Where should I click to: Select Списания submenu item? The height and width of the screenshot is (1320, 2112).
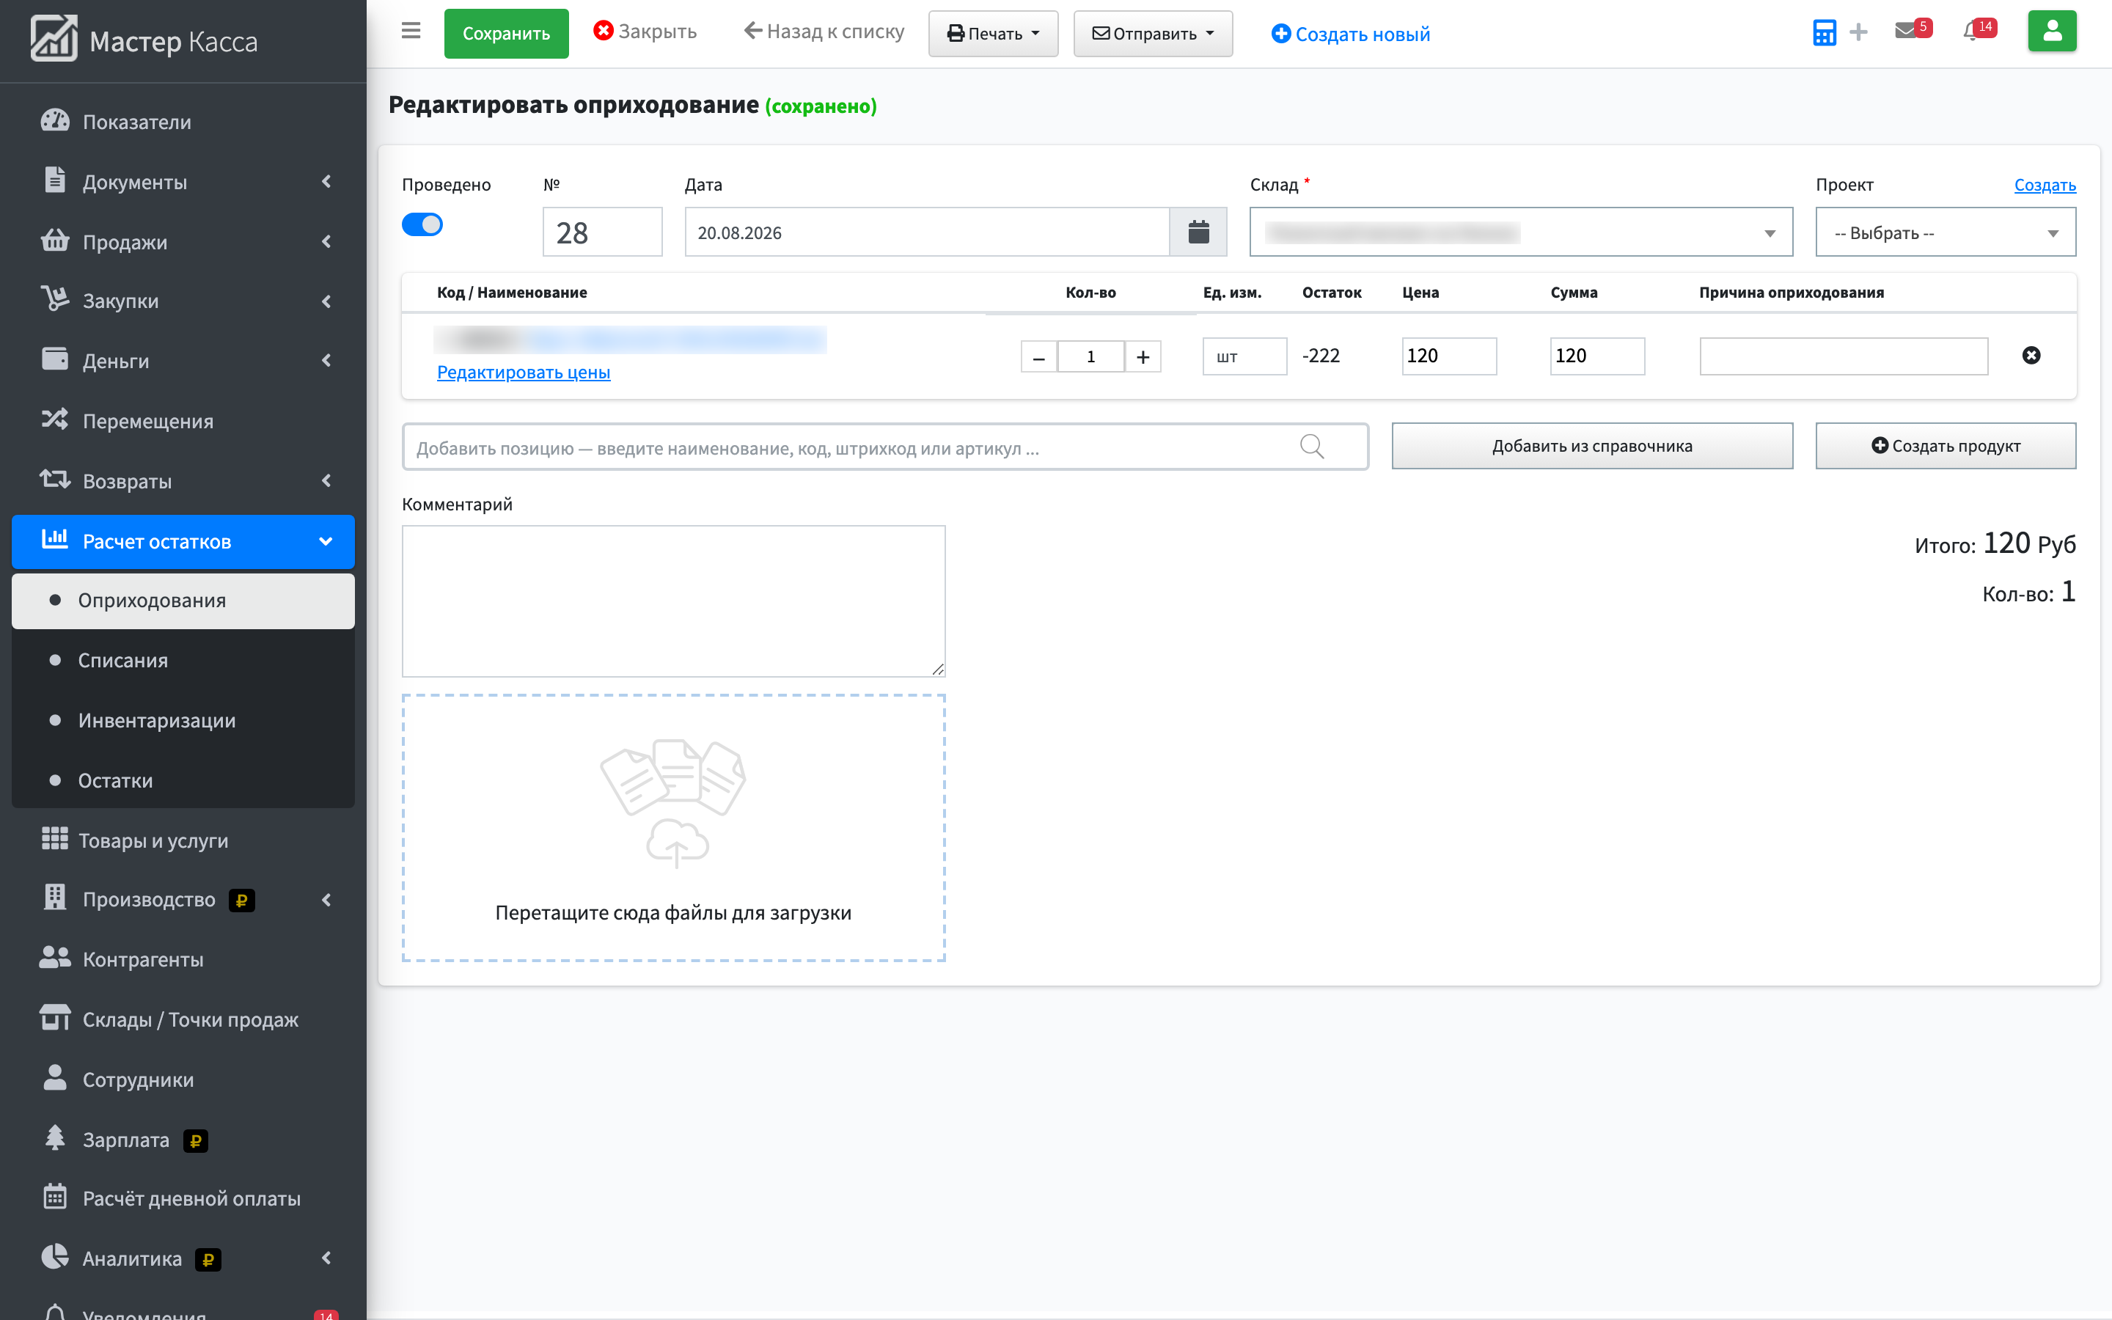183,660
